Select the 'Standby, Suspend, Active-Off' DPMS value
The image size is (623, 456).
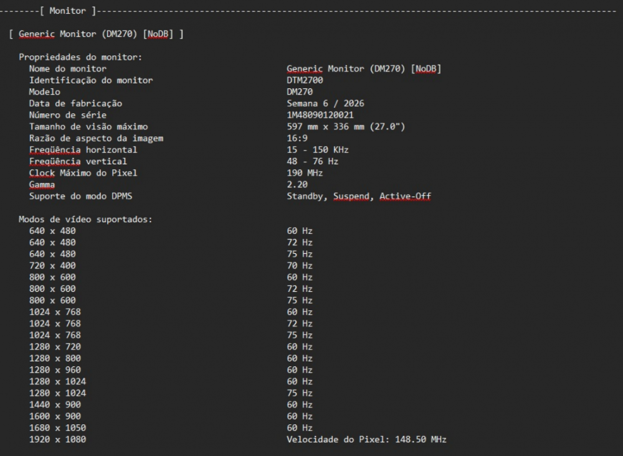(358, 196)
